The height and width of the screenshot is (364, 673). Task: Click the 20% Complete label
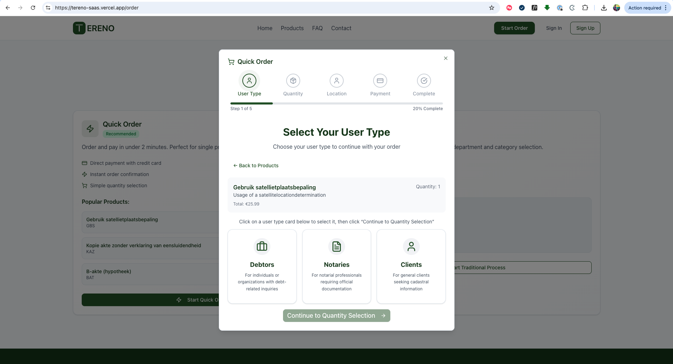[x=428, y=109]
